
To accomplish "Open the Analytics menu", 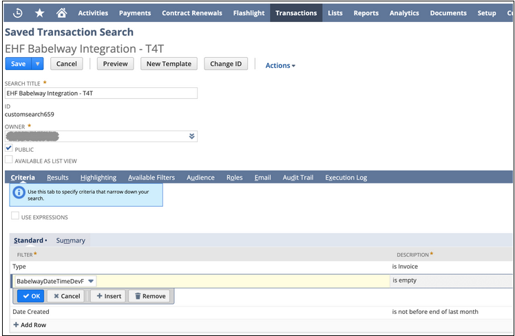I will 404,13.
